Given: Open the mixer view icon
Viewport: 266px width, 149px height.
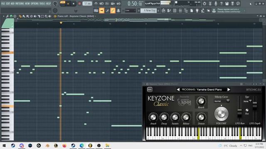Looking at the screenshot, I should coord(180,10).
